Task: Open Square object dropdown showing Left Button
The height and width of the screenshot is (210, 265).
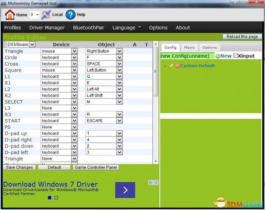Action: coord(104,70)
